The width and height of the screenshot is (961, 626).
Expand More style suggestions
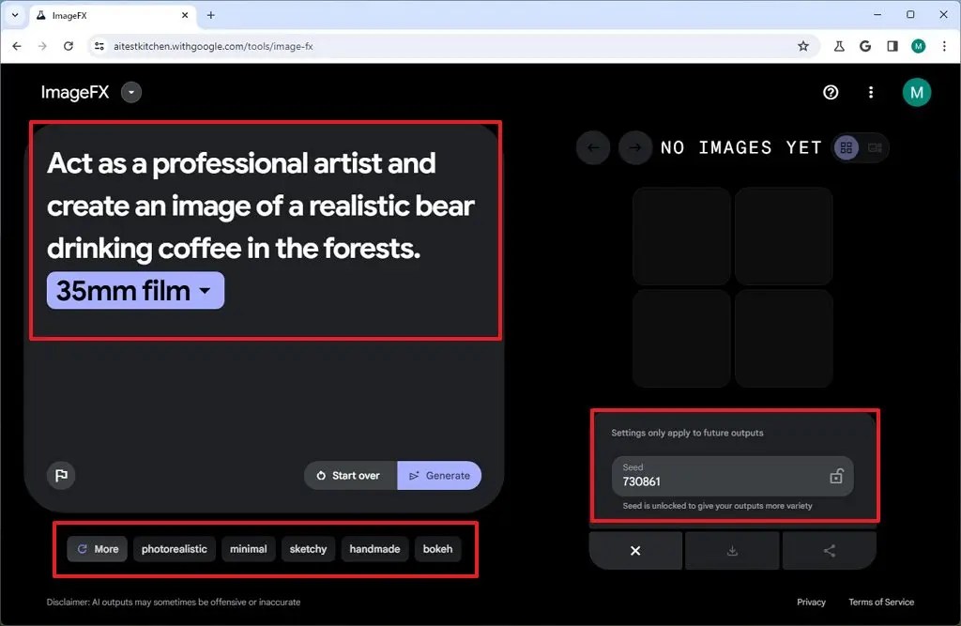tap(96, 549)
